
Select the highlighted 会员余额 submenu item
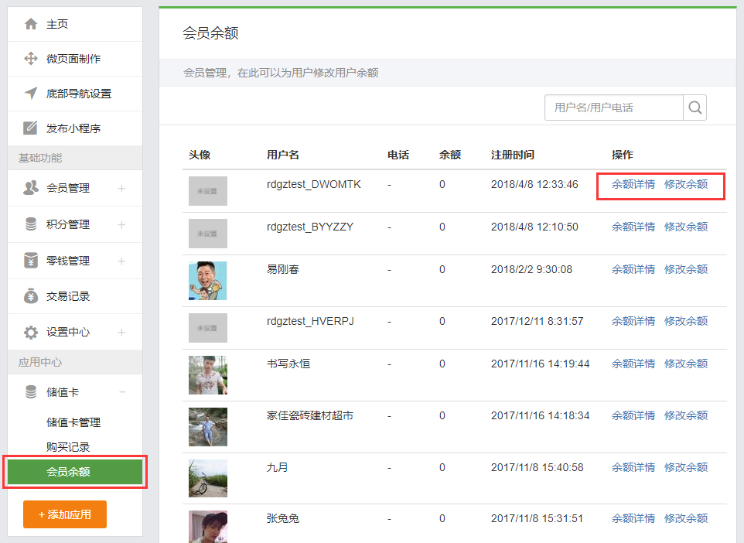tap(75, 472)
